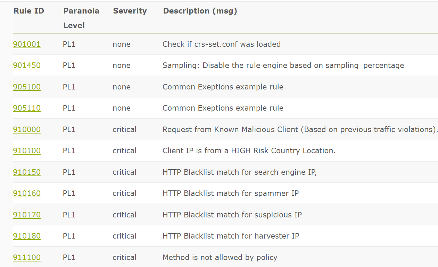Open rule ID 901001 link

pyautogui.click(x=27, y=44)
